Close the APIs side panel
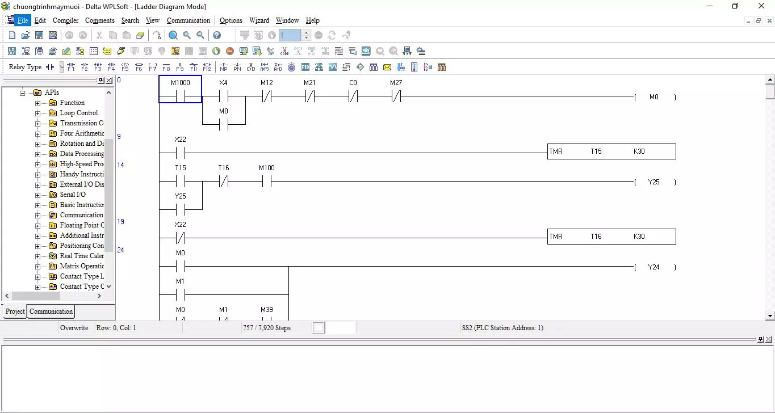Image resolution: width=775 pixels, height=413 pixels. pyautogui.click(x=110, y=81)
